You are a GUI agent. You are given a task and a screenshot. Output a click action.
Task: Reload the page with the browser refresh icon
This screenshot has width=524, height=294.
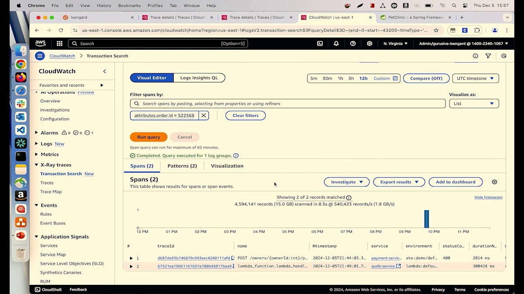tap(61, 30)
